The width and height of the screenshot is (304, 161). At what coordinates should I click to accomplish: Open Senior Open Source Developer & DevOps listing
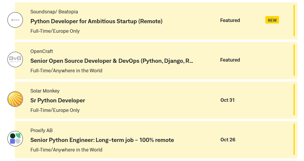click(112, 61)
